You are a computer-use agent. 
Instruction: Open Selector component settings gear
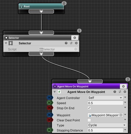(x=76, y=43)
